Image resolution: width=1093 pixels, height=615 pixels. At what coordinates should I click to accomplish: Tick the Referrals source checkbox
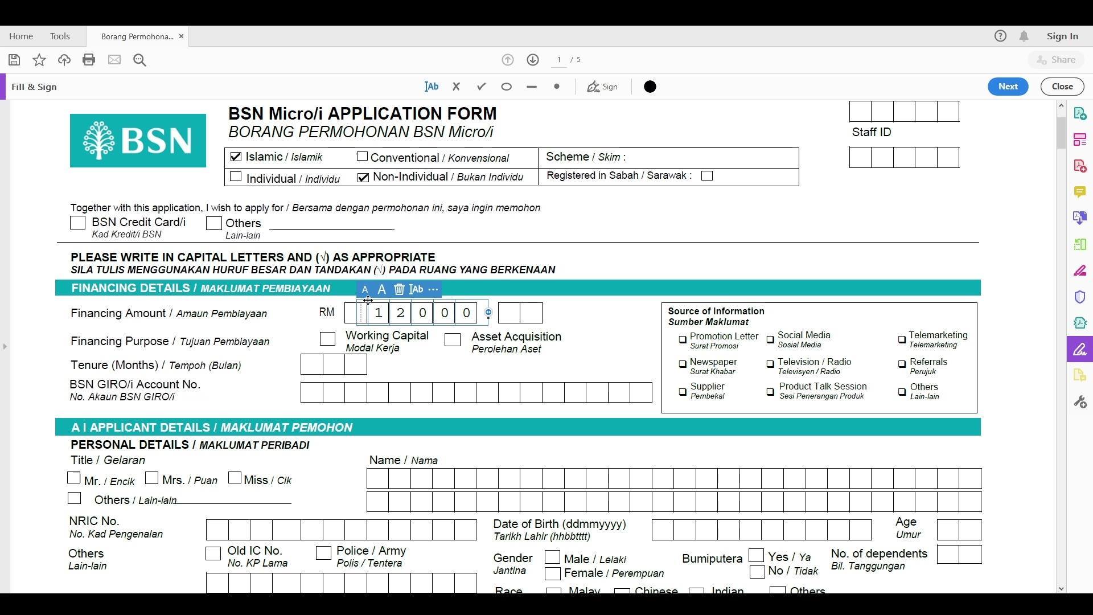[x=902, y=364]
